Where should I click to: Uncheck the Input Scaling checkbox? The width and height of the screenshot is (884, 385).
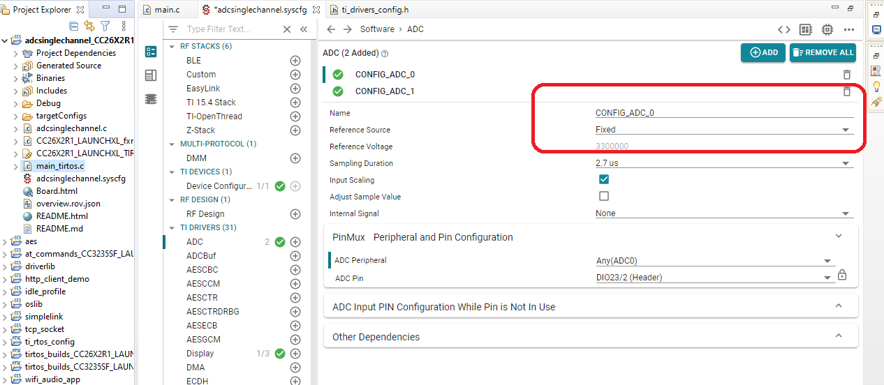coord(604,180)
